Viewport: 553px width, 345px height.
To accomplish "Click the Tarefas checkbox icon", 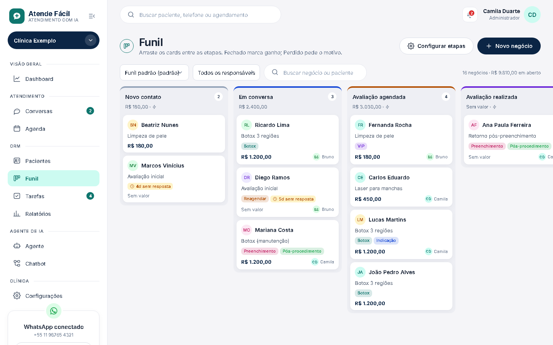I will tap(17, 196).
